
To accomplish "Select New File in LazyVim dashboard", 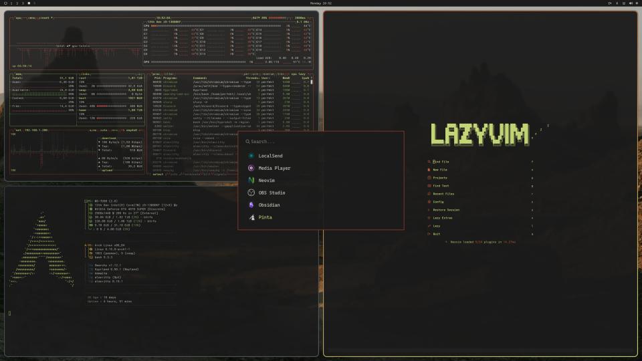I will [x=480, y=170].
